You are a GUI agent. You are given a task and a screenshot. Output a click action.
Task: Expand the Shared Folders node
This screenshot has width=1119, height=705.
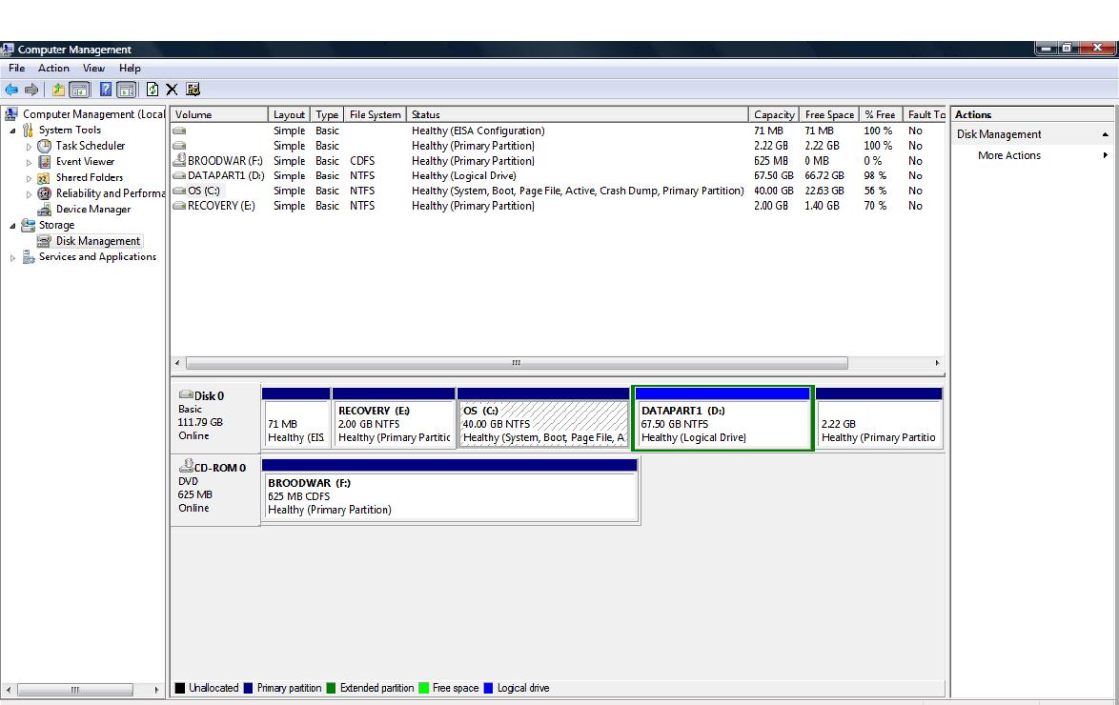click(29, 178)
